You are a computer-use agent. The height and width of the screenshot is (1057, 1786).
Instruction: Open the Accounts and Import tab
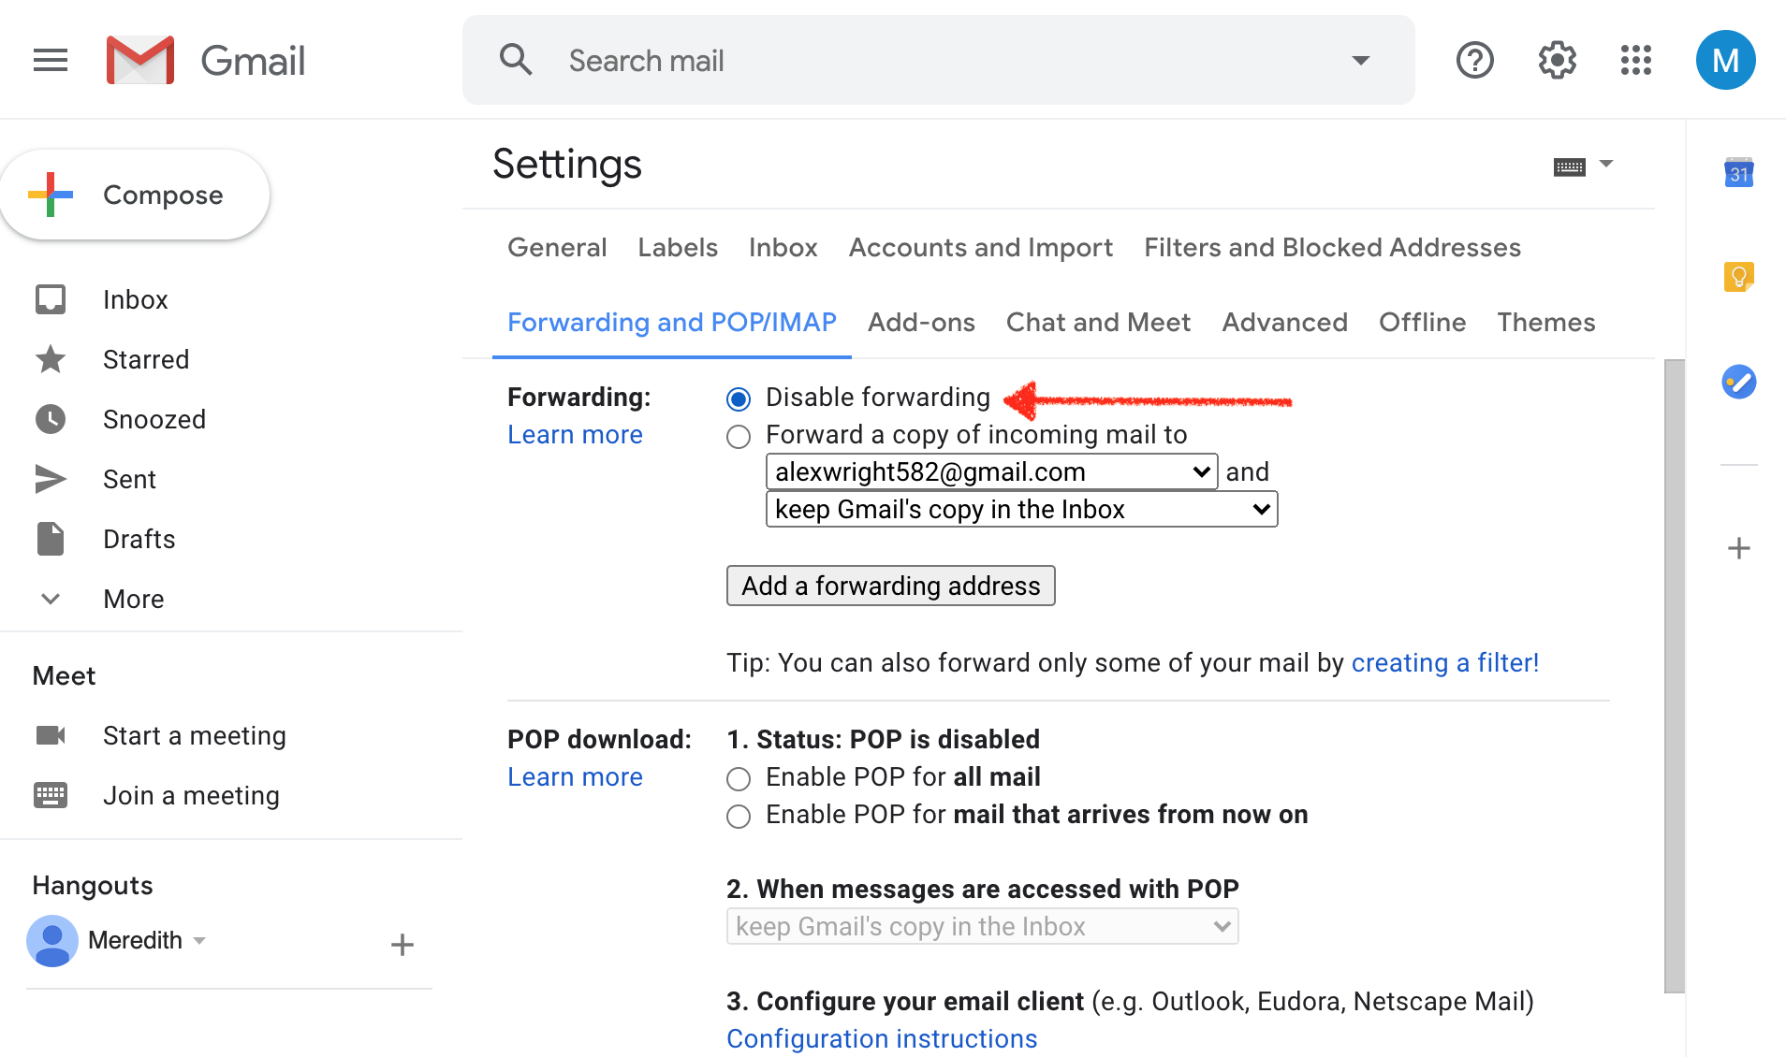[x=980, y=247]
